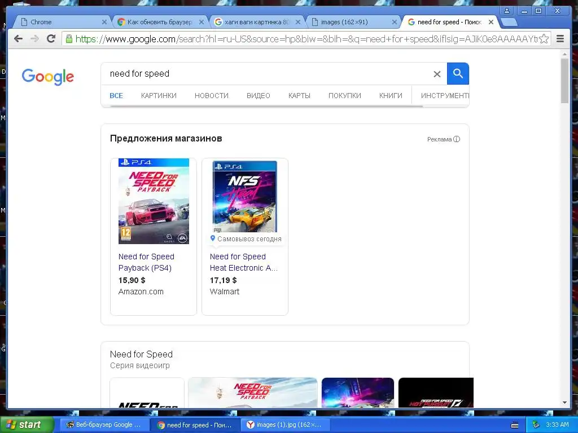Click the price 15,90 $

[132, 280]
